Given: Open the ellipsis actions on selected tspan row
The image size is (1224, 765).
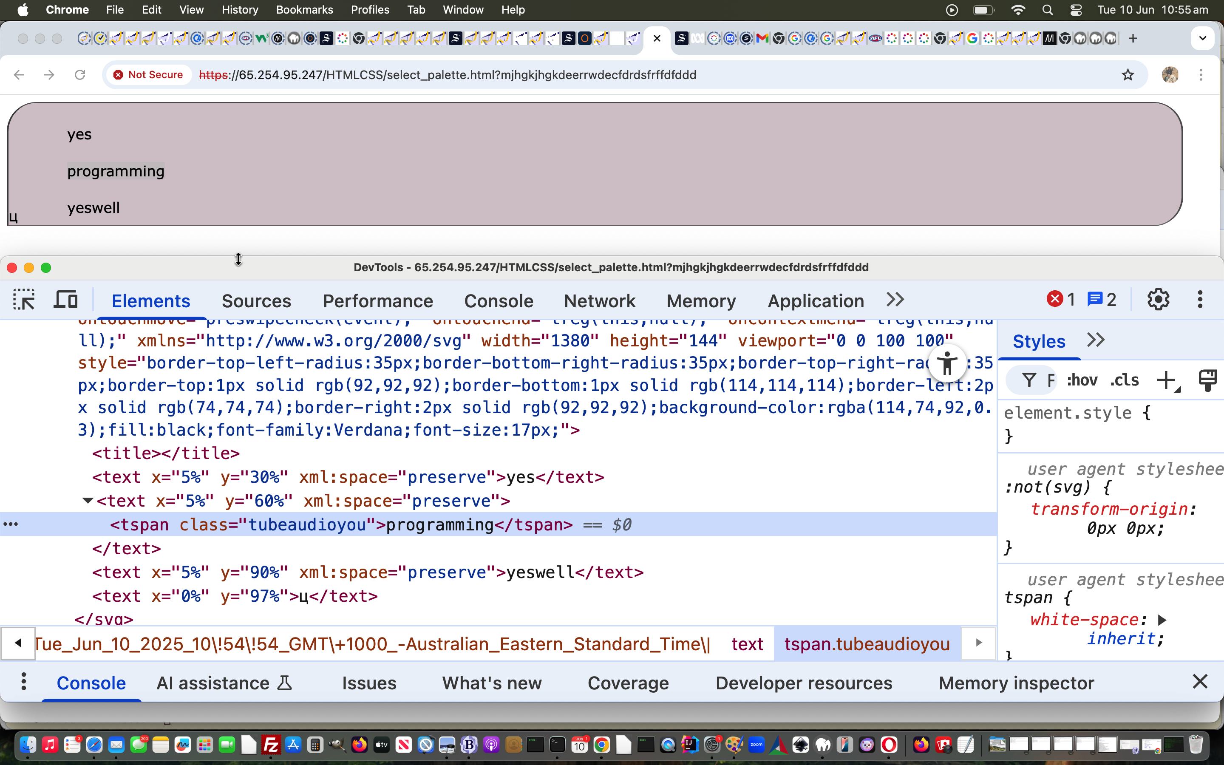Looking at the screenshot, I should click(11, 524).
